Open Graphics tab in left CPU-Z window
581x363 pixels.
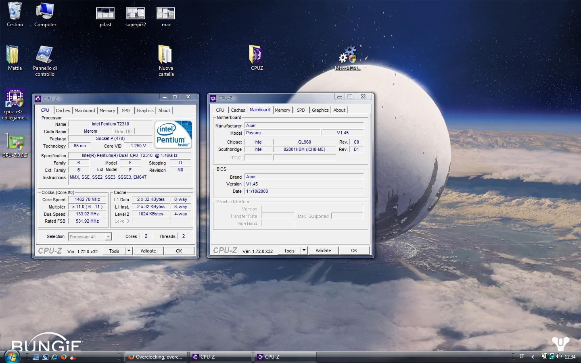[x=145, y=111]
